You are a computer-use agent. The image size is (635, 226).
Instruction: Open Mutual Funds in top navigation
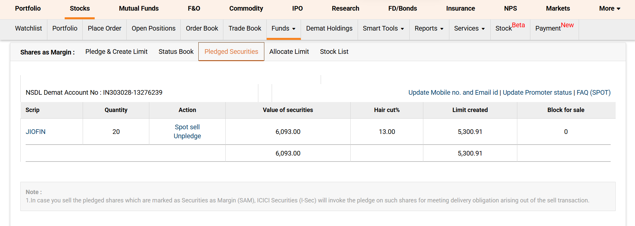139,9
